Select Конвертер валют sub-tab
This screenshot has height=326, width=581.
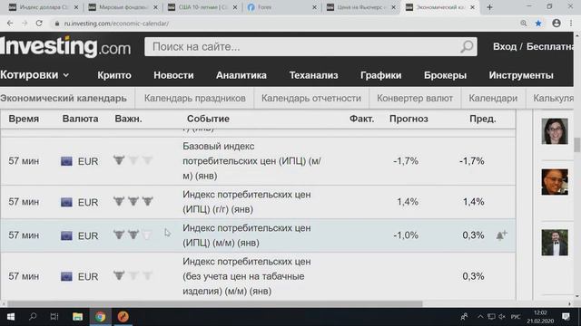(415, 99)
